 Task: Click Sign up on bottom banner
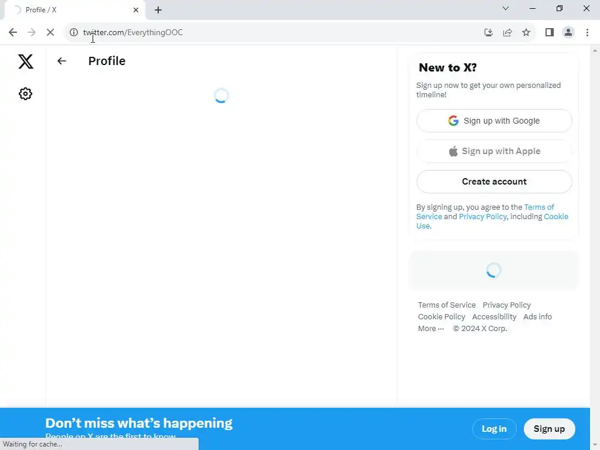coord(549,429)
